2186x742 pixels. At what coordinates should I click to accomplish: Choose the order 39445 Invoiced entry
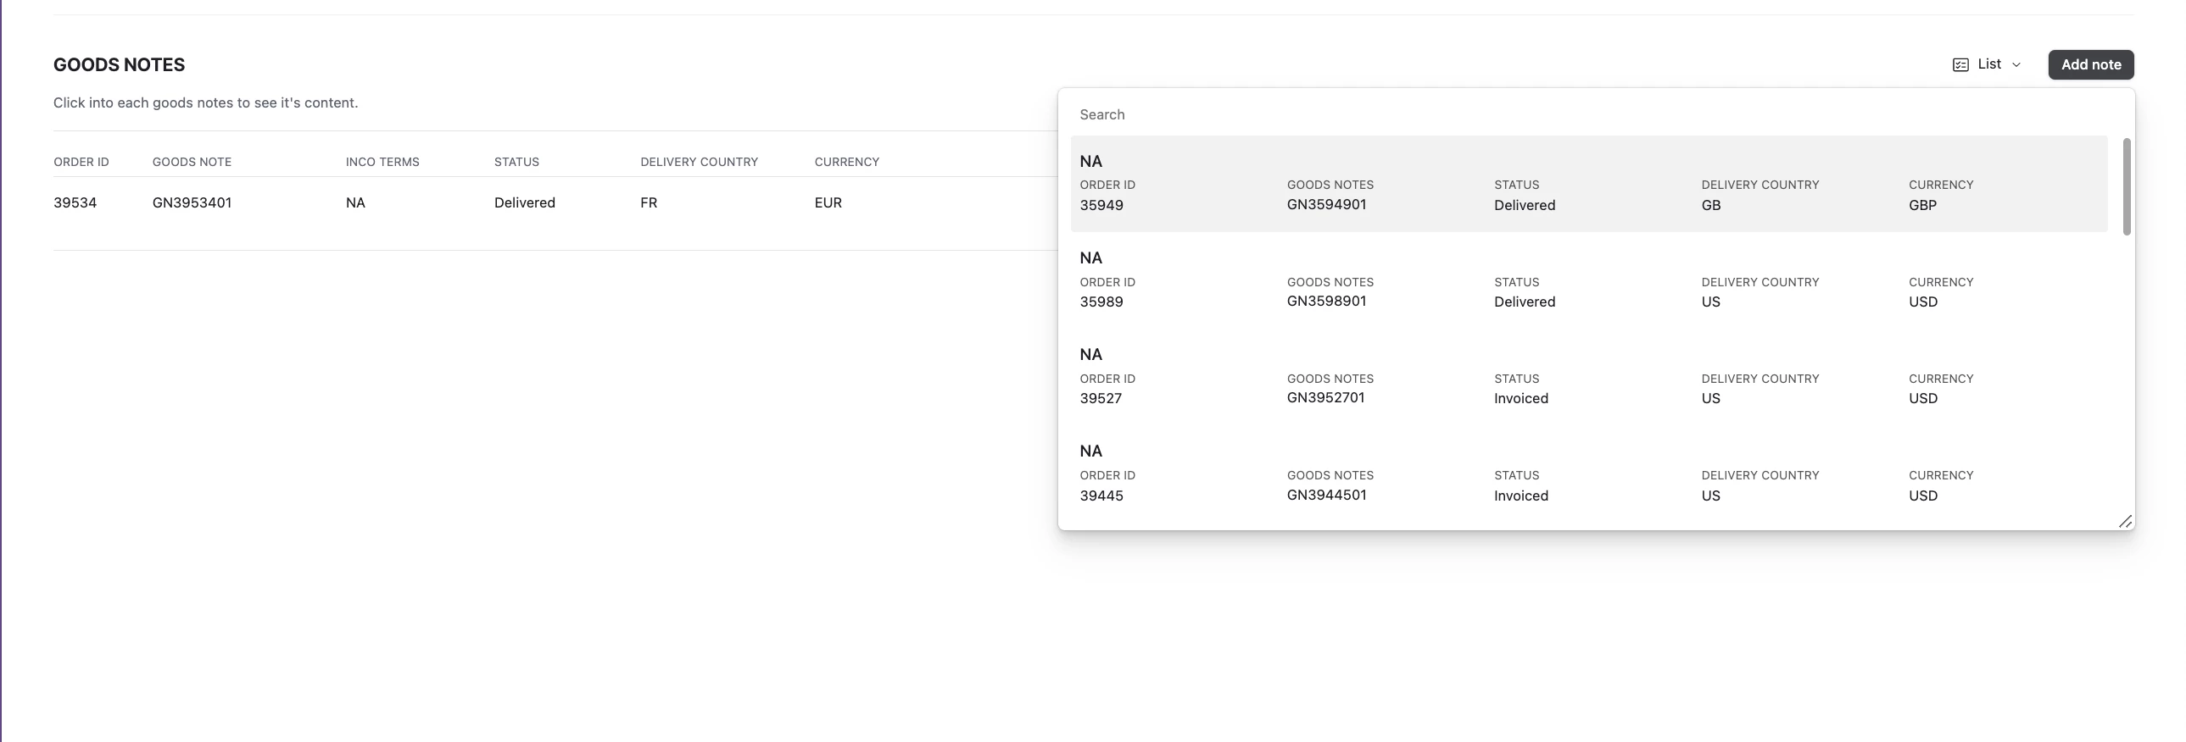click(1588, 473)
